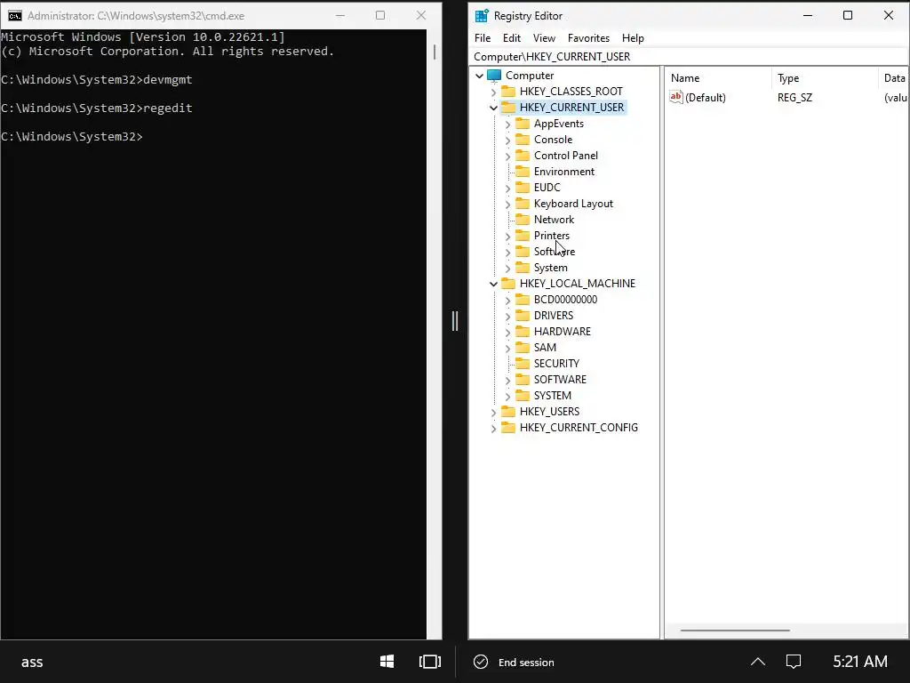This screenshot has height=683, width=910.
Task: Open the View menu in Registry Editor
Action: point(544,37)
